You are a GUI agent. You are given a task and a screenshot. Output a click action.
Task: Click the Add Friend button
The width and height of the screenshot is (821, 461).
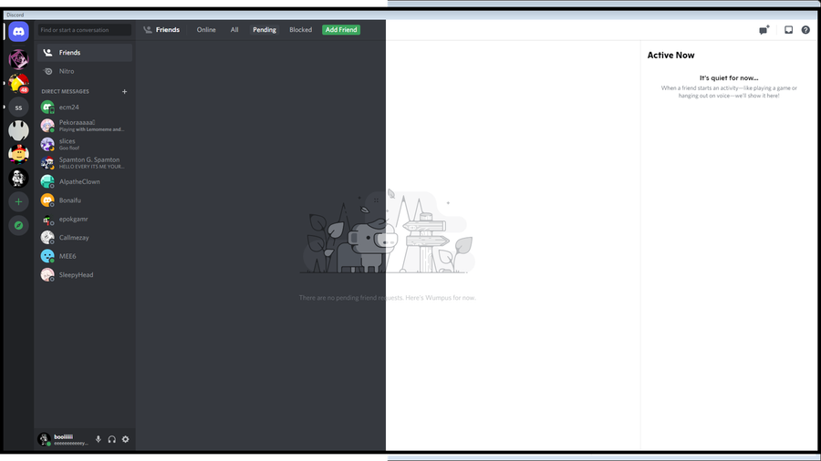(341, 30)
